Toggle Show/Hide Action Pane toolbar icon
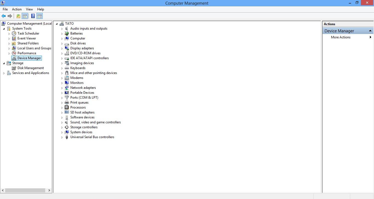 click(39, 16)
